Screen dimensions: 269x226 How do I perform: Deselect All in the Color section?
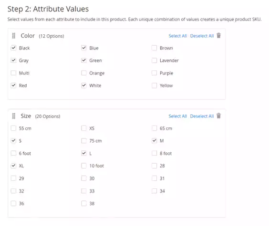click(202, 36)
